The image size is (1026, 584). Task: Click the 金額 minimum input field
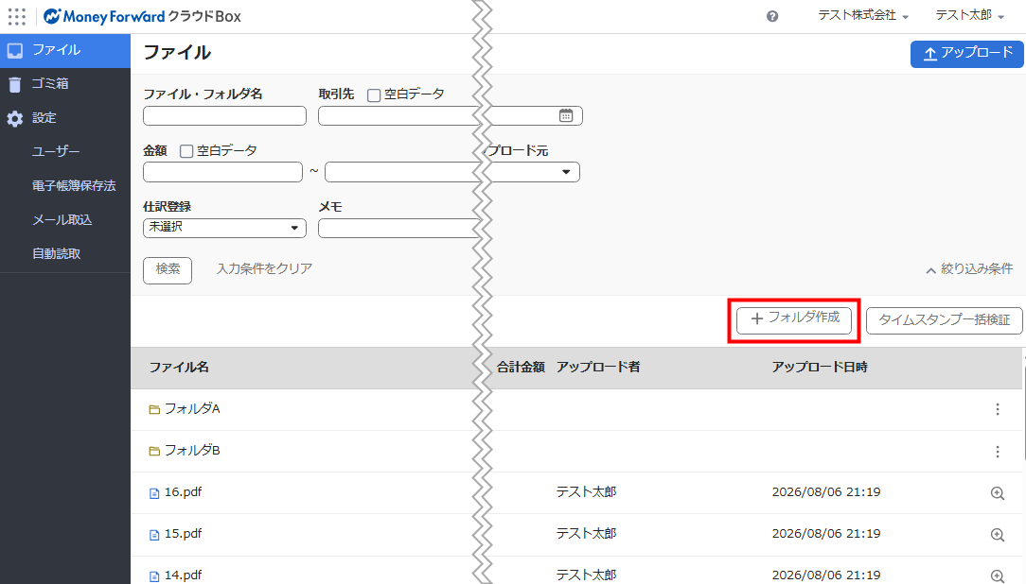(222, 172)
